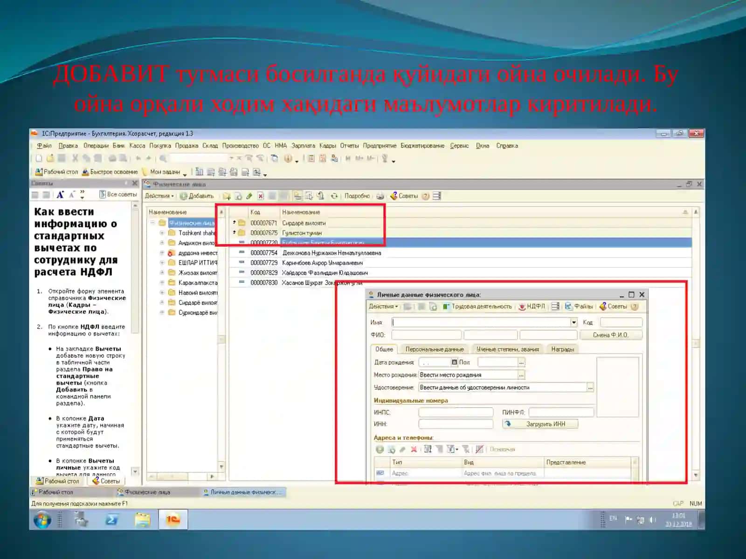Click the ИНПС input field

coord(456,412)
